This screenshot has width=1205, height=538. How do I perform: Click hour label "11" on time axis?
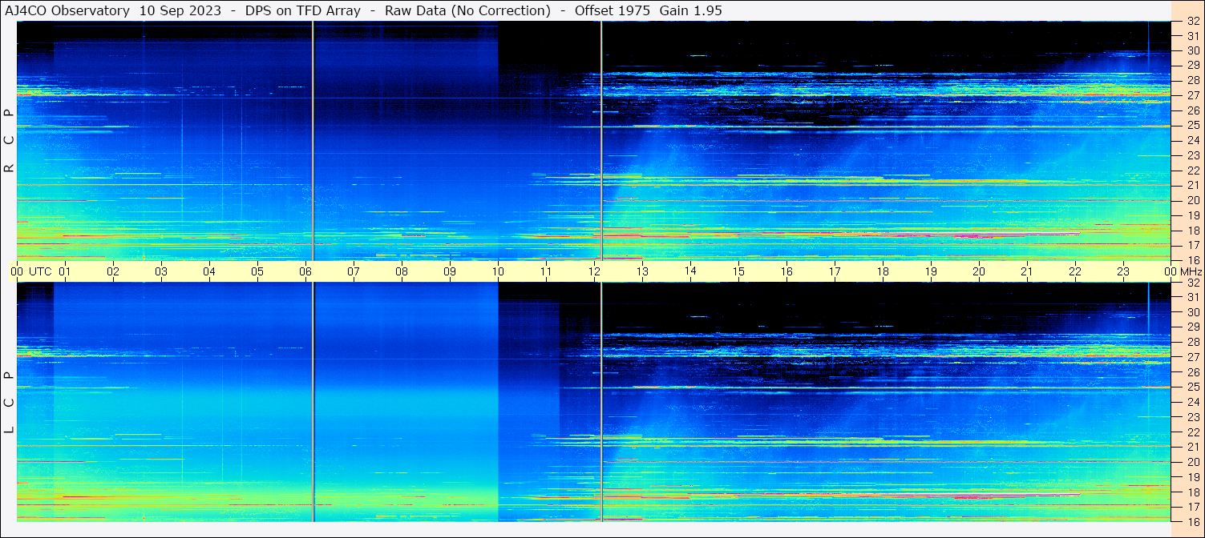546,271
